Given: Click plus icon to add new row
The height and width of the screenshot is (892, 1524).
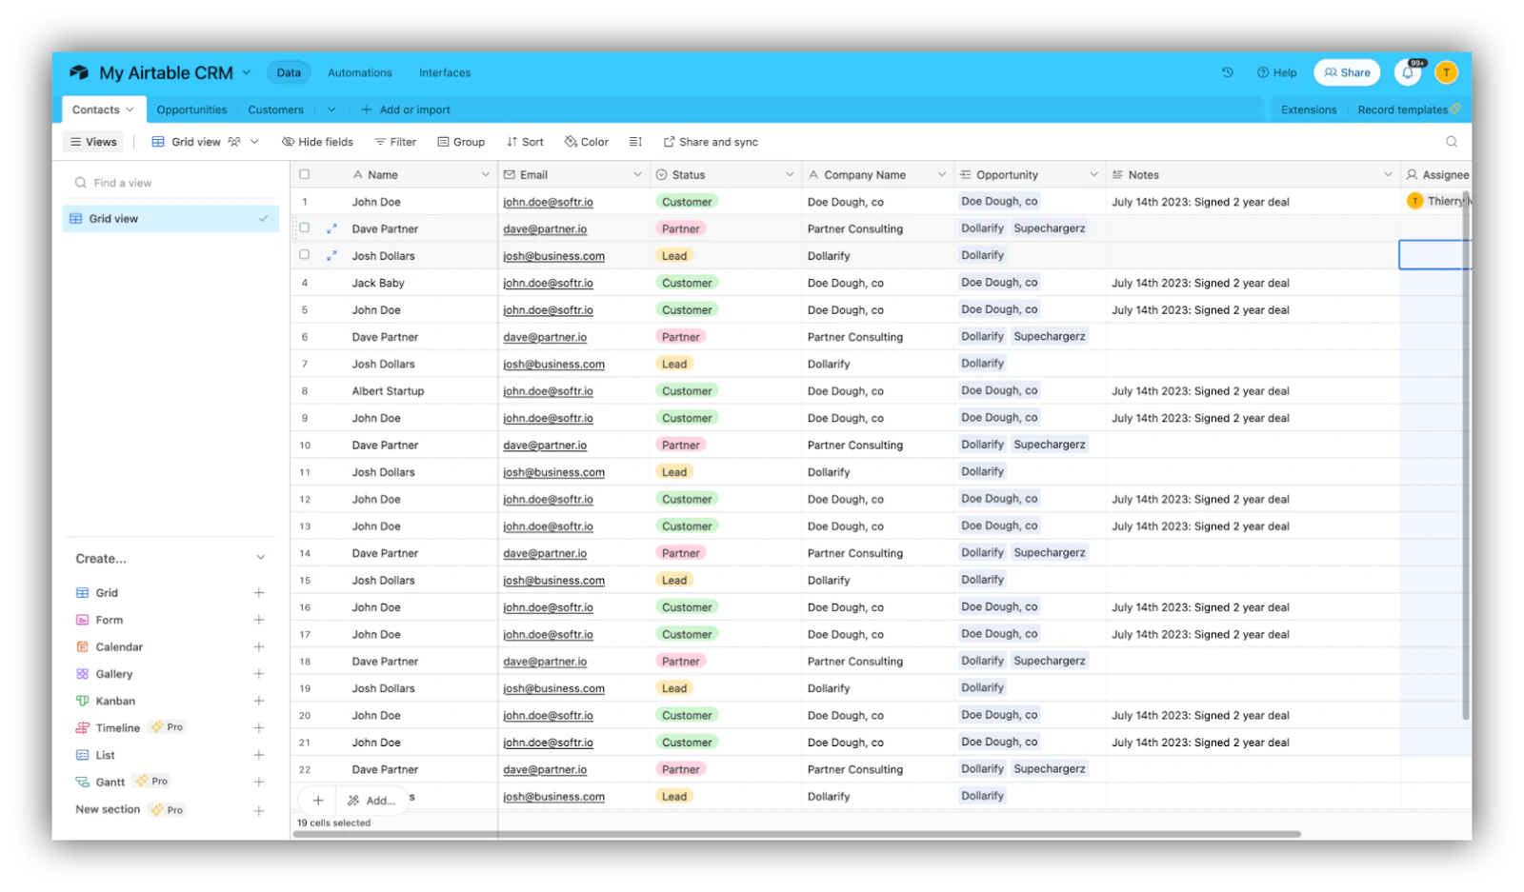Looking at the screenshot, I should (318, 801).
